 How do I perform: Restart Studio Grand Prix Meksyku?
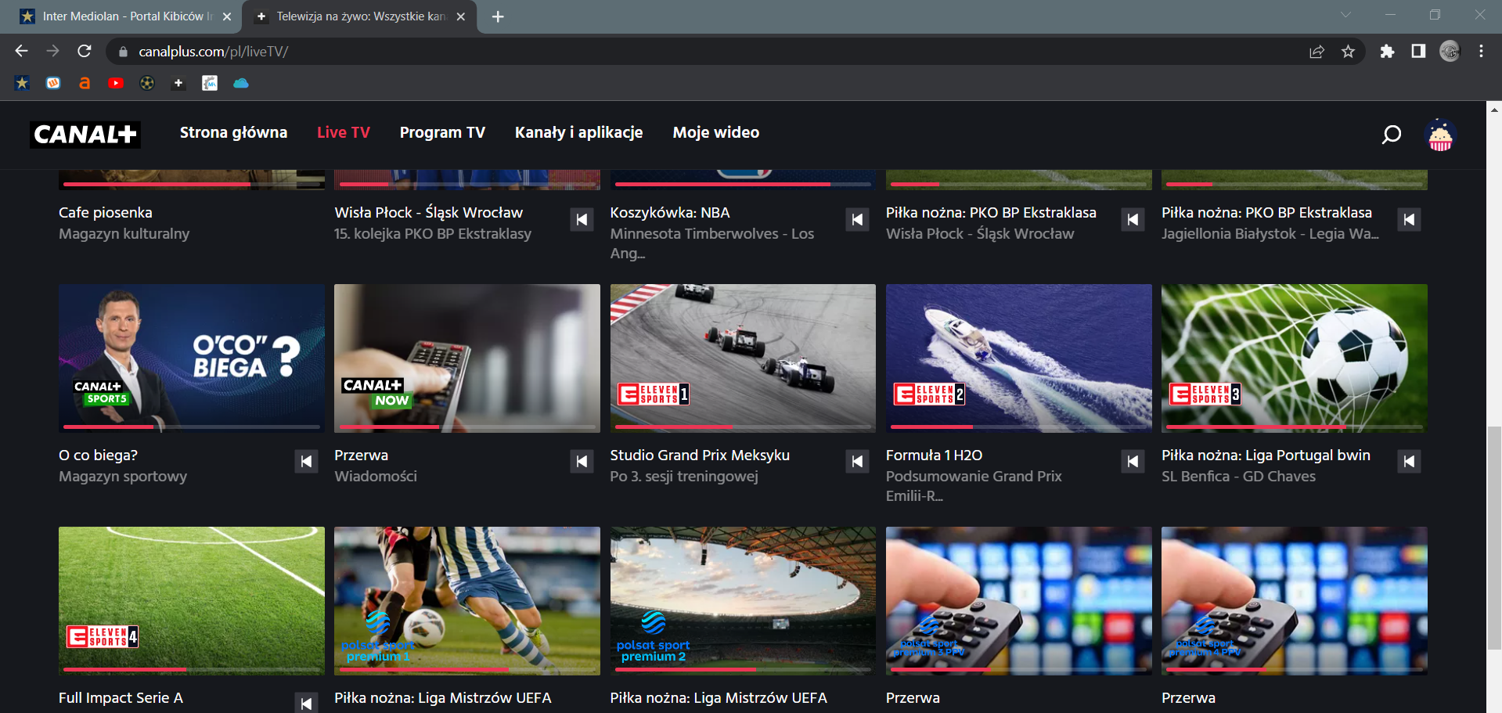tap(858, 462)
